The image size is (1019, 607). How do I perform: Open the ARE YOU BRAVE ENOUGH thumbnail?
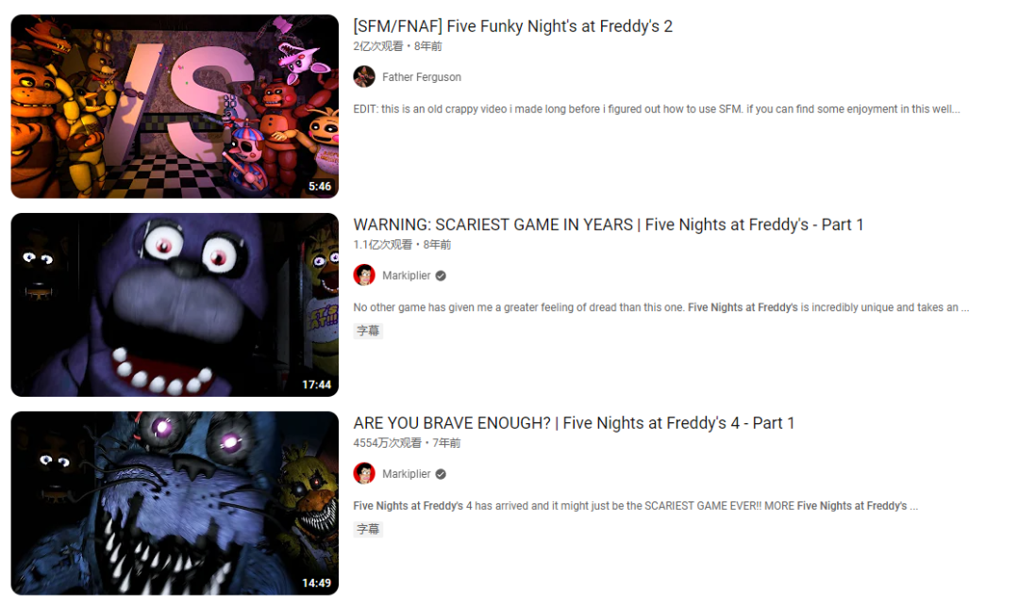point(175,503)
